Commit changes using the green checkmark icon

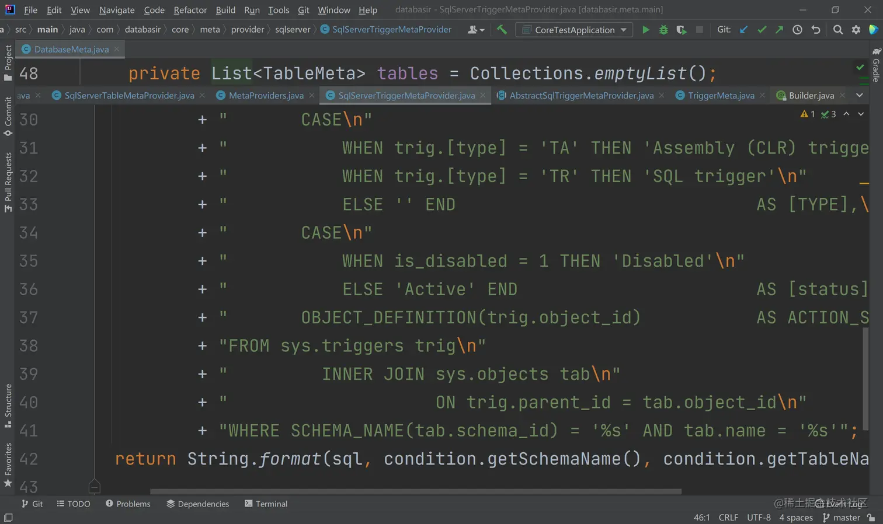762,30
